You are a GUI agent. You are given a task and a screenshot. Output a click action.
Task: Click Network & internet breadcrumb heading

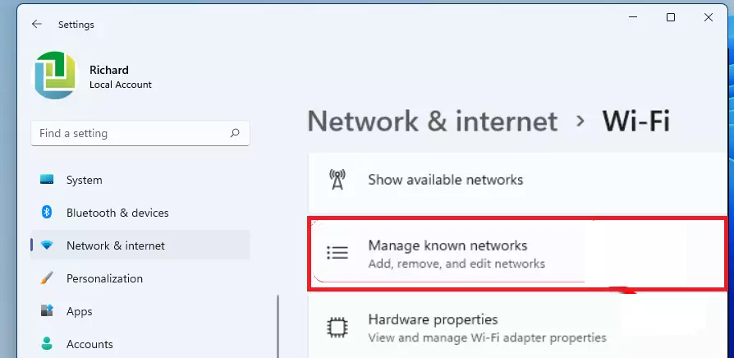point(433,122)
